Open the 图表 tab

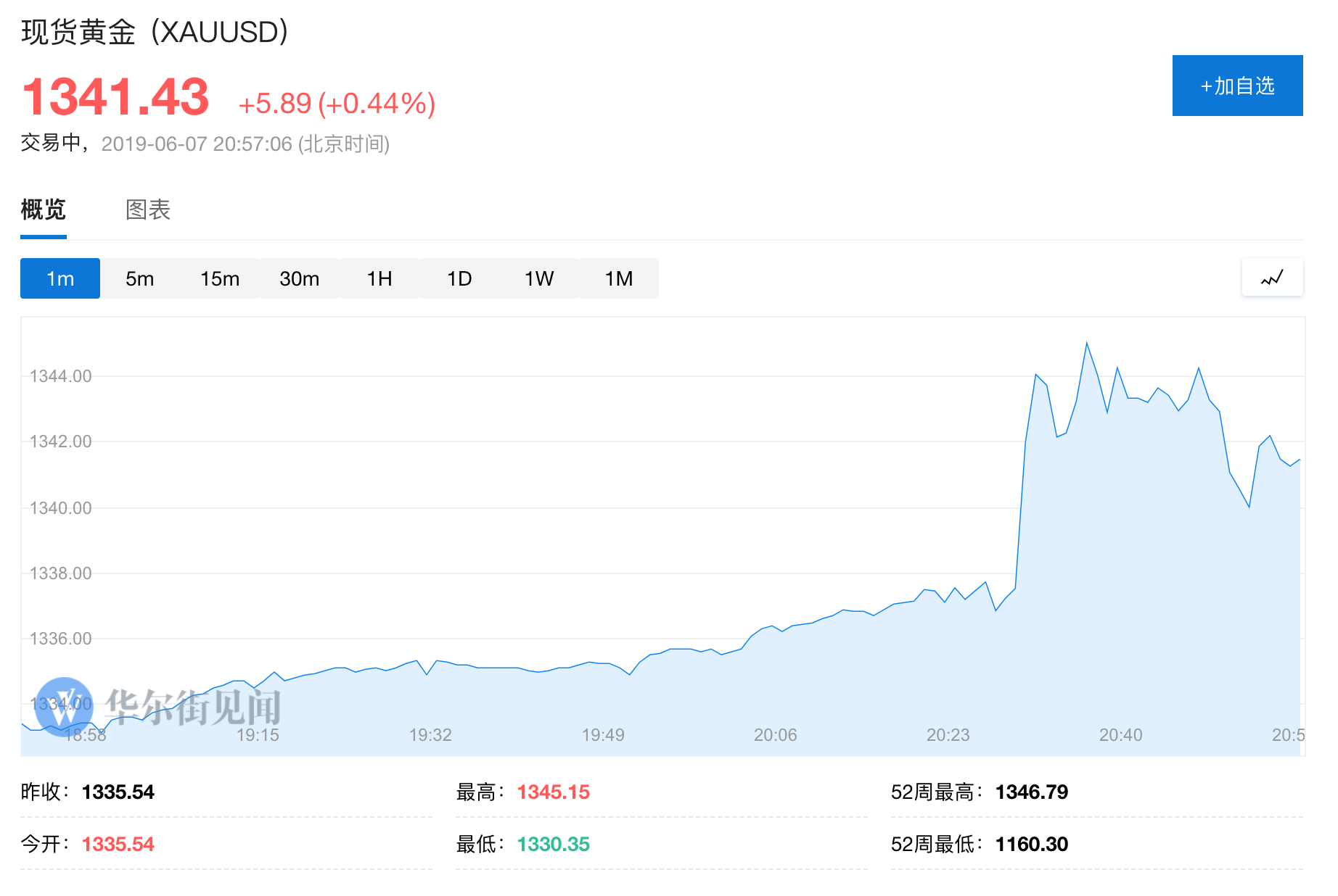point(147,210)
